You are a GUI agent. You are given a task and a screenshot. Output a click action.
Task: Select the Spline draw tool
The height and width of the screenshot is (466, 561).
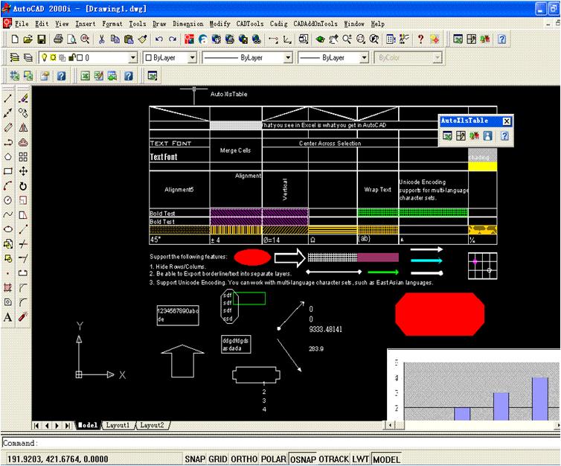coord(8,214)
